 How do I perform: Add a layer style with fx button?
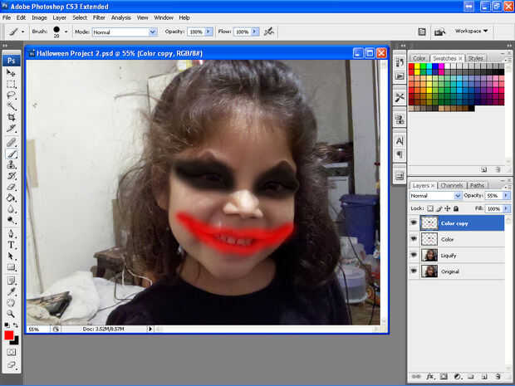pos(429,376)
